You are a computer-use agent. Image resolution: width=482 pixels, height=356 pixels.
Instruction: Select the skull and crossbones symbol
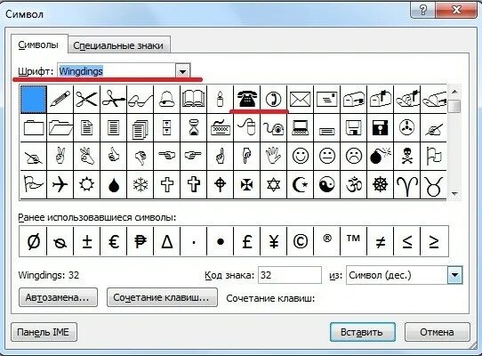pyautogui.click(x=407, y=157)
